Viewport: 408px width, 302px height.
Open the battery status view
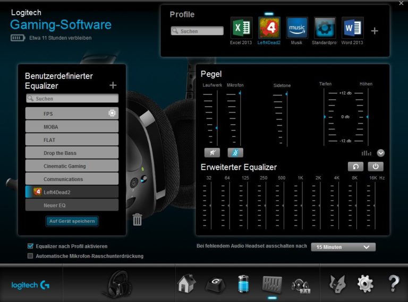point(243,283)
